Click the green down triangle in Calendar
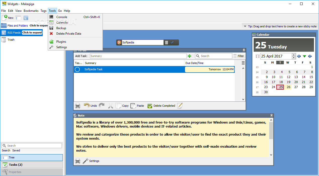Viewport: 319px width, 176px height. (304, 56)
